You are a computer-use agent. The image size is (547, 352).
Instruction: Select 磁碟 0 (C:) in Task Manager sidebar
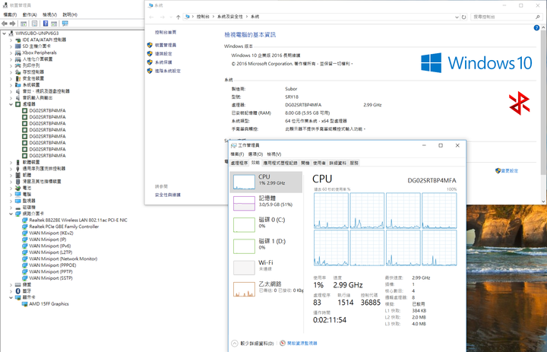[x=266, y=224]
